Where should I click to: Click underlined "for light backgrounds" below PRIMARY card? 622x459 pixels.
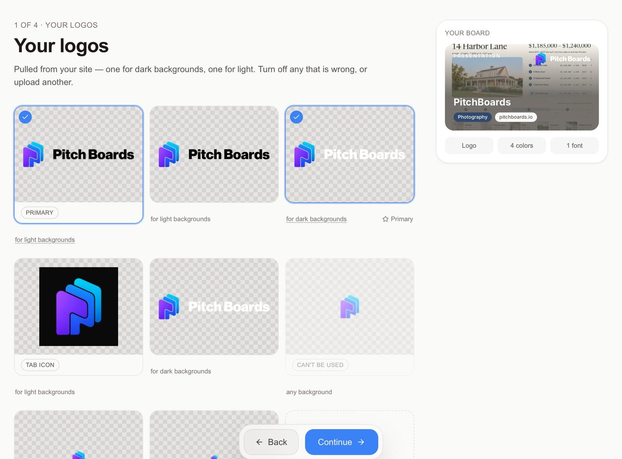[x=45, y=240]
